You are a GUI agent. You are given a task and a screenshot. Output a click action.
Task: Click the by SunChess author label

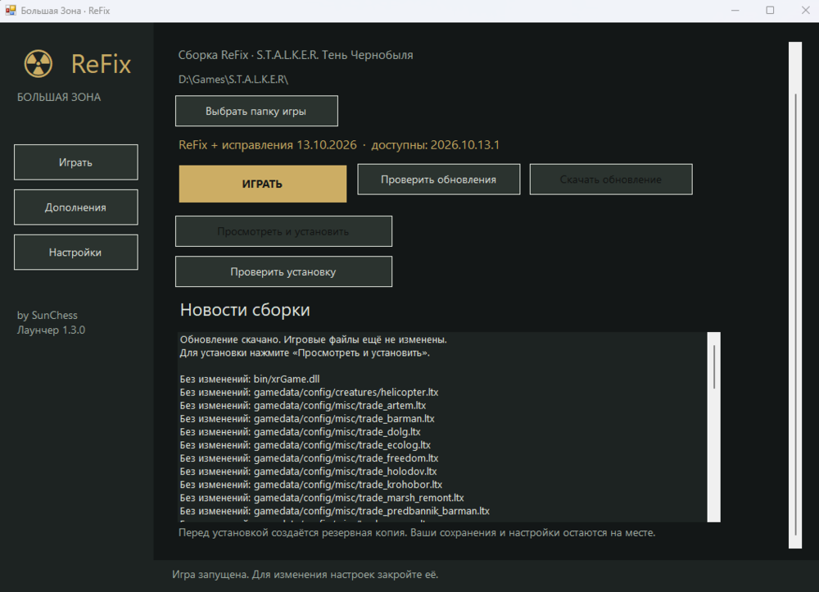(47, 316)
